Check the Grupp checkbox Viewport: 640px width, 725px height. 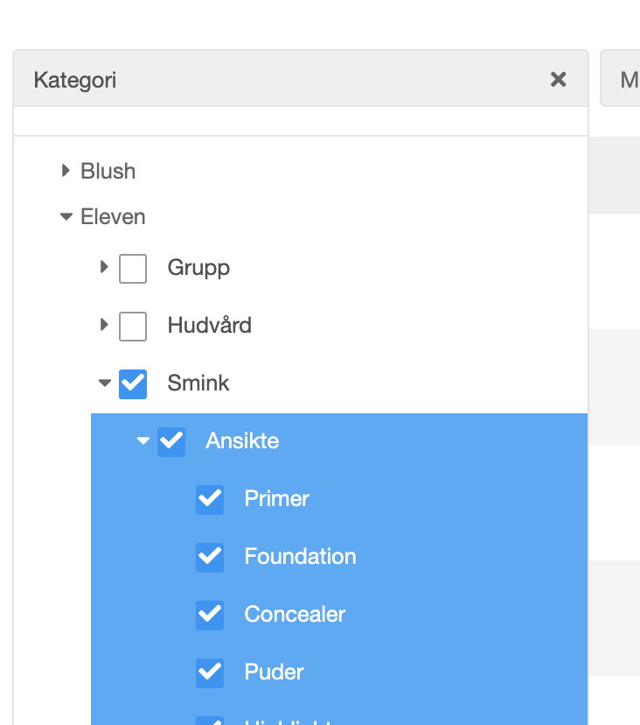[x=133, y=268]
